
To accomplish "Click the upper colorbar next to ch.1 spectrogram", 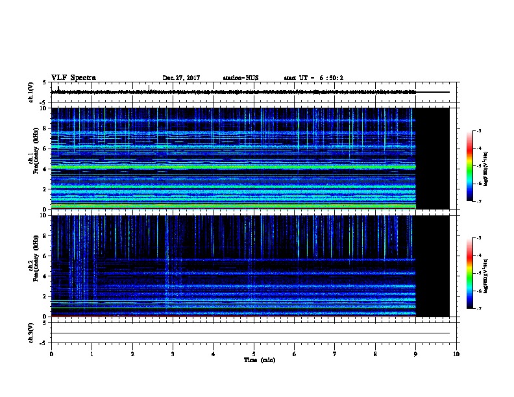I will coord(469,166).
